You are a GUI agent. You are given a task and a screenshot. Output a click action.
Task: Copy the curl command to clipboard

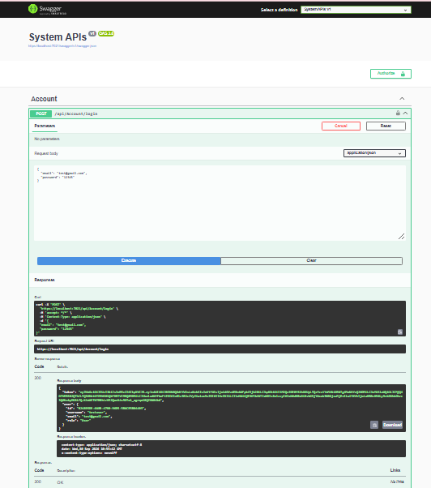(400, 332)
